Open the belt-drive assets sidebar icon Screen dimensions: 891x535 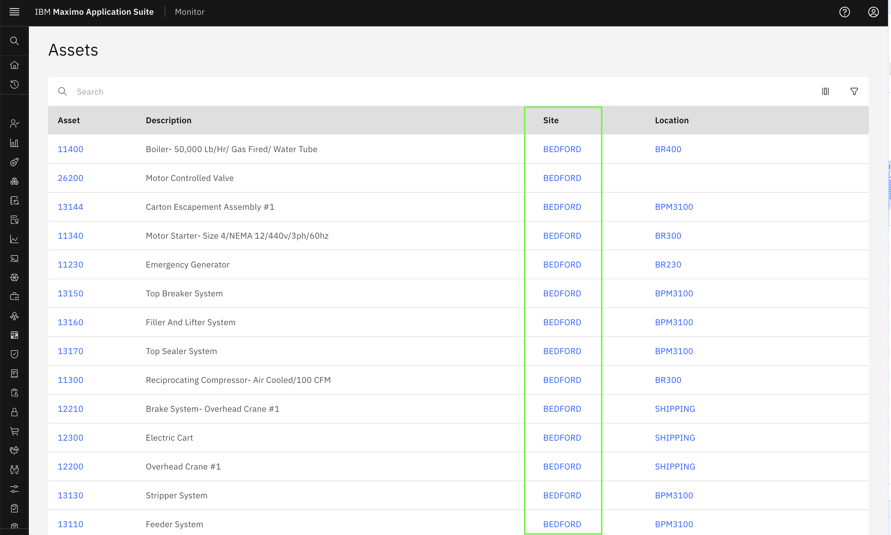click(14, 162)
